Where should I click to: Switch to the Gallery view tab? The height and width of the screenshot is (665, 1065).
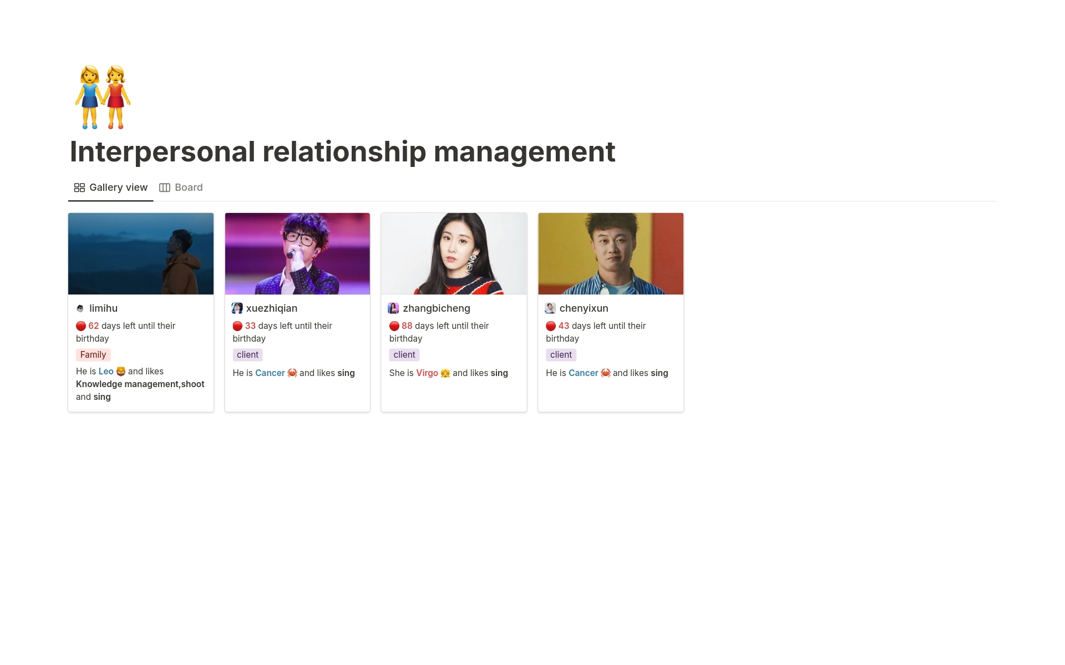pyautogui.click(x=118, y=187)
